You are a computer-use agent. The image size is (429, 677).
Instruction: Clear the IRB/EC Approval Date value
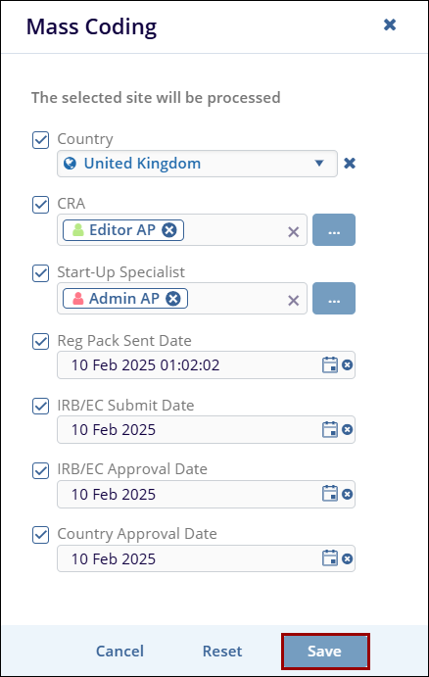click(348, 495)
